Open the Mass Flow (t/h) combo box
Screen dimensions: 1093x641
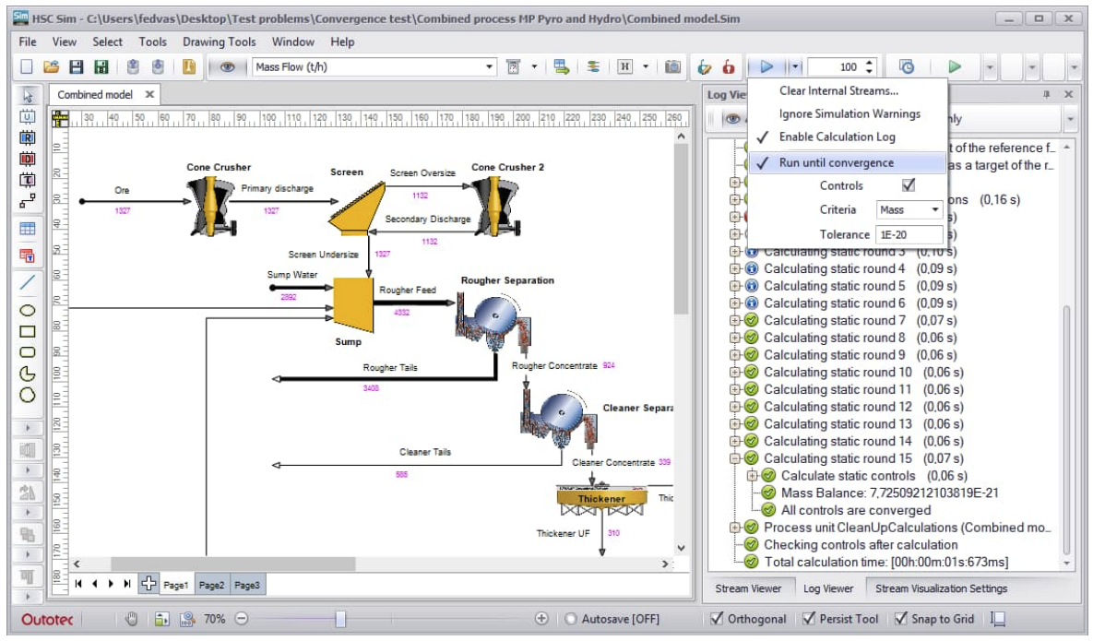pyautogui.click(x=374, y=67)
